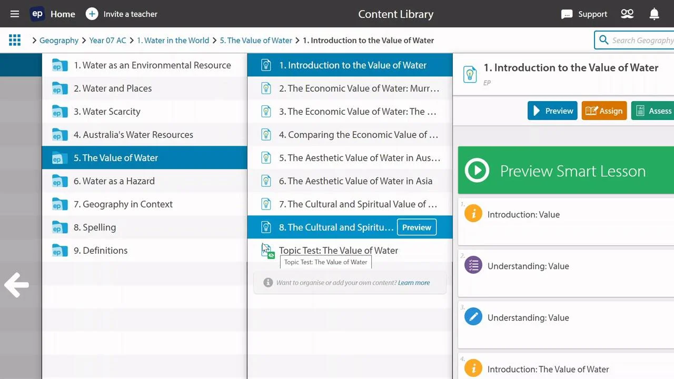This screenshot has height=379, width=674.
Task: Click the orange info icon for Introduction: The Value of Water
Action: point(473,368)
